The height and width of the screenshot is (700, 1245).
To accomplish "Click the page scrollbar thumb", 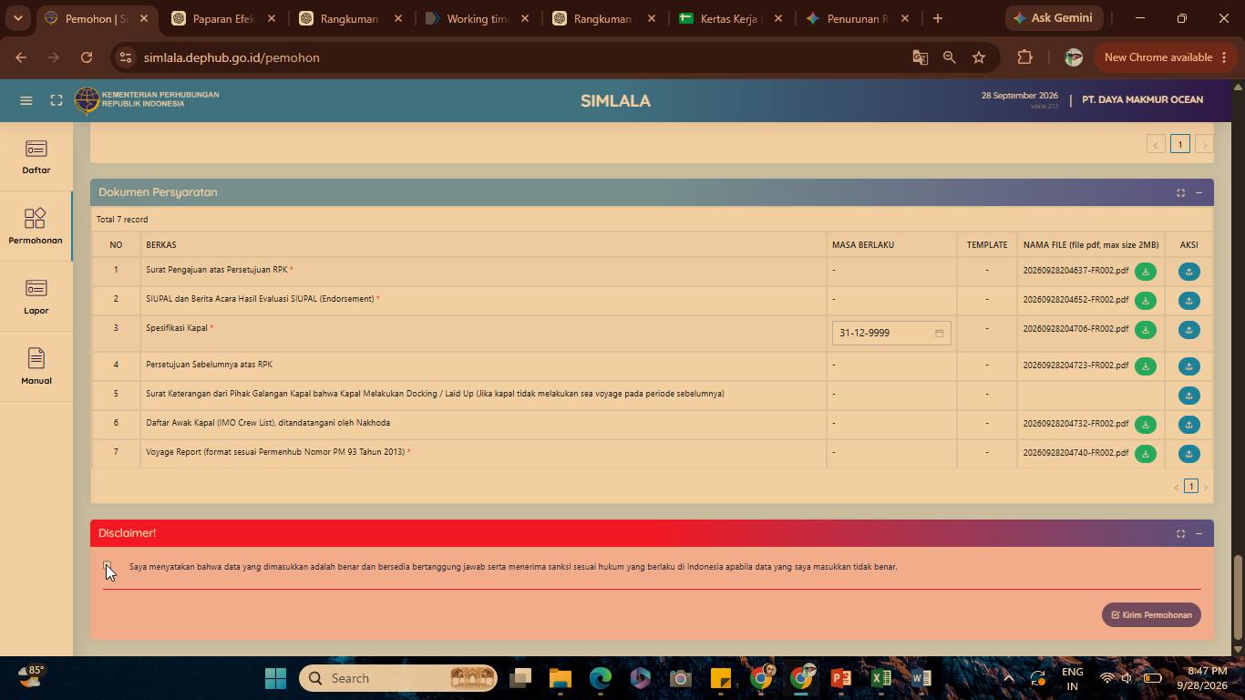I will (1238, 597).
